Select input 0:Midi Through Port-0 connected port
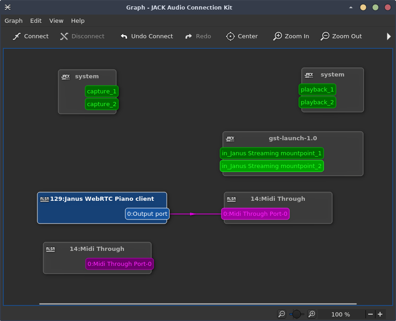The image size is (396, 321). coord(255,214)
